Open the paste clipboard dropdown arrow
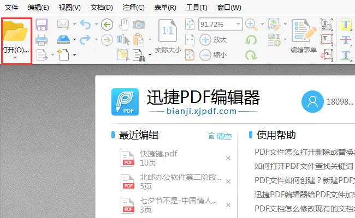Image resolution: width=355 pixels, height=218 pixels. coord(150,40)
